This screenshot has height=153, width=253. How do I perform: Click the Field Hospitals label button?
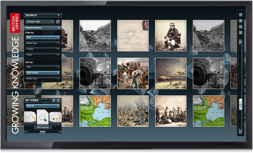click(x=43, y=127)
